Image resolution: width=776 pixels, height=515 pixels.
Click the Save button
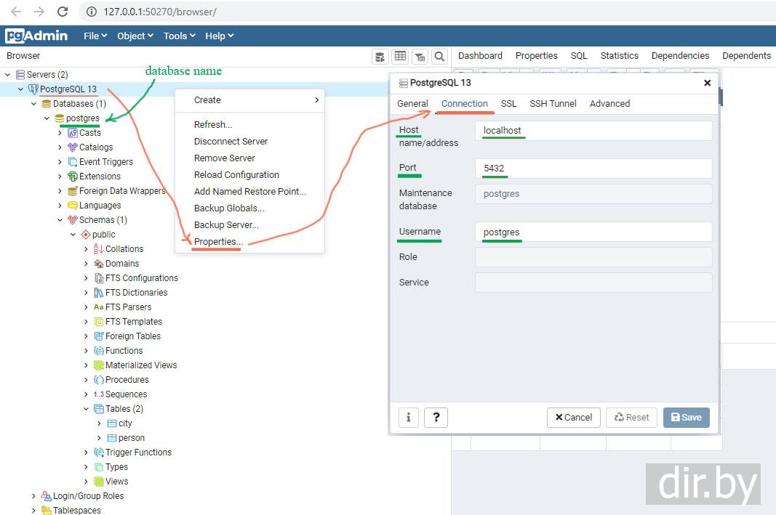point(686,417)
